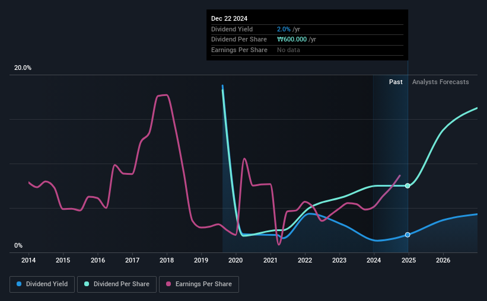The image size is (487, 301).
Task: Click the 2017 x-axis label
Action: coord(132,260)
